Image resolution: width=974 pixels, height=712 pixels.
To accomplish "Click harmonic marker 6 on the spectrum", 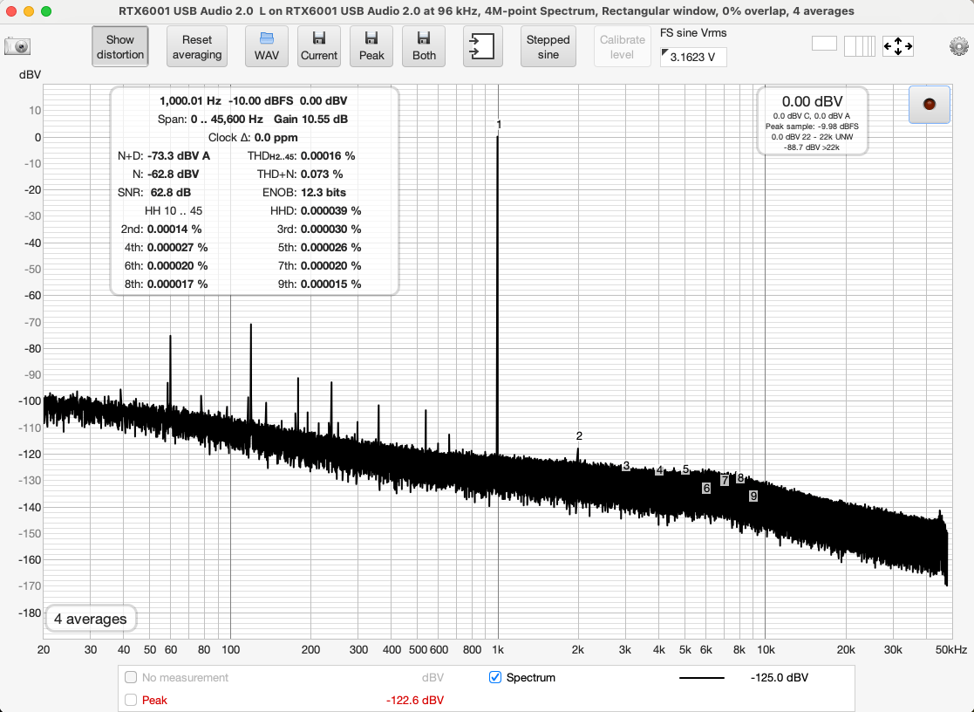I will [x=706, y=488].
